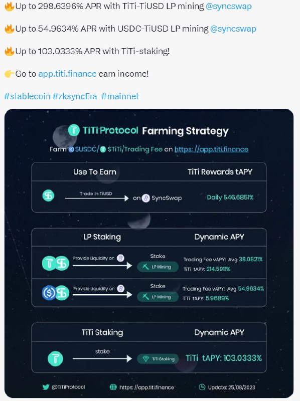Viewport: 300px width, 401px height.
Task: Click the clock icon next to the Update date
Action: (202, 387)
